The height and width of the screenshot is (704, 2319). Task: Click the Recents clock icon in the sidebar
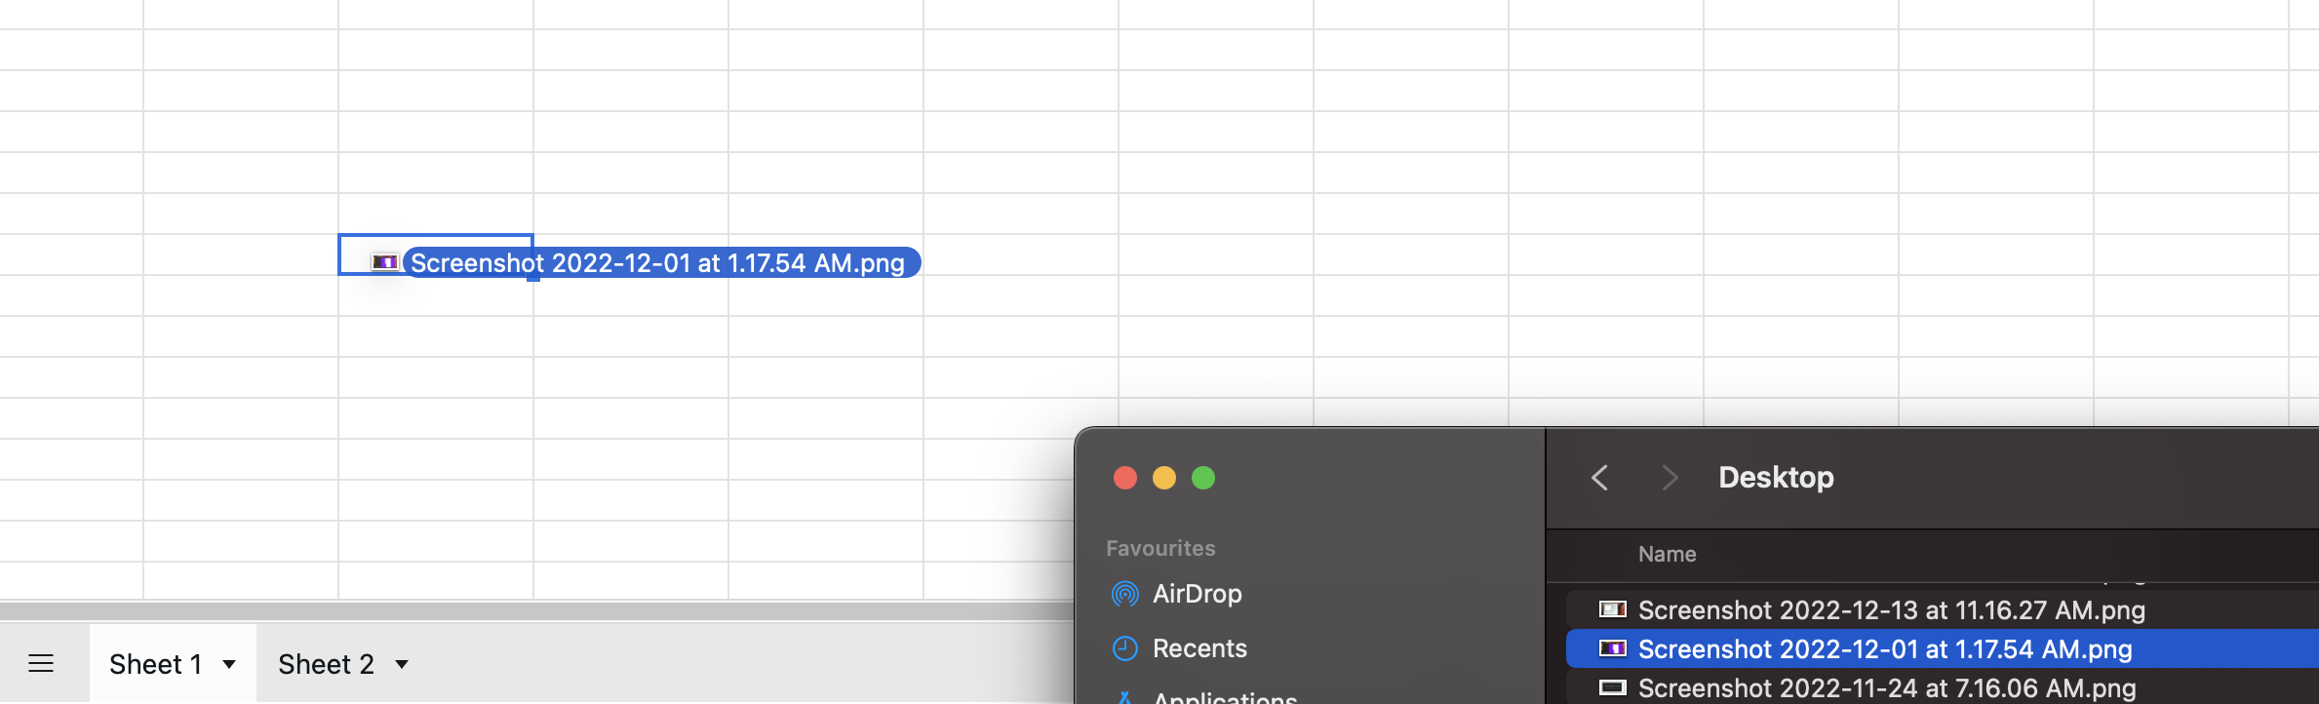1124,648
